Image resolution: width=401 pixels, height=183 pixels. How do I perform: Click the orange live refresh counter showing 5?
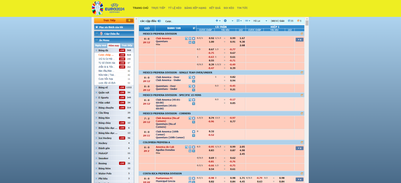click(x=299, y=21)
